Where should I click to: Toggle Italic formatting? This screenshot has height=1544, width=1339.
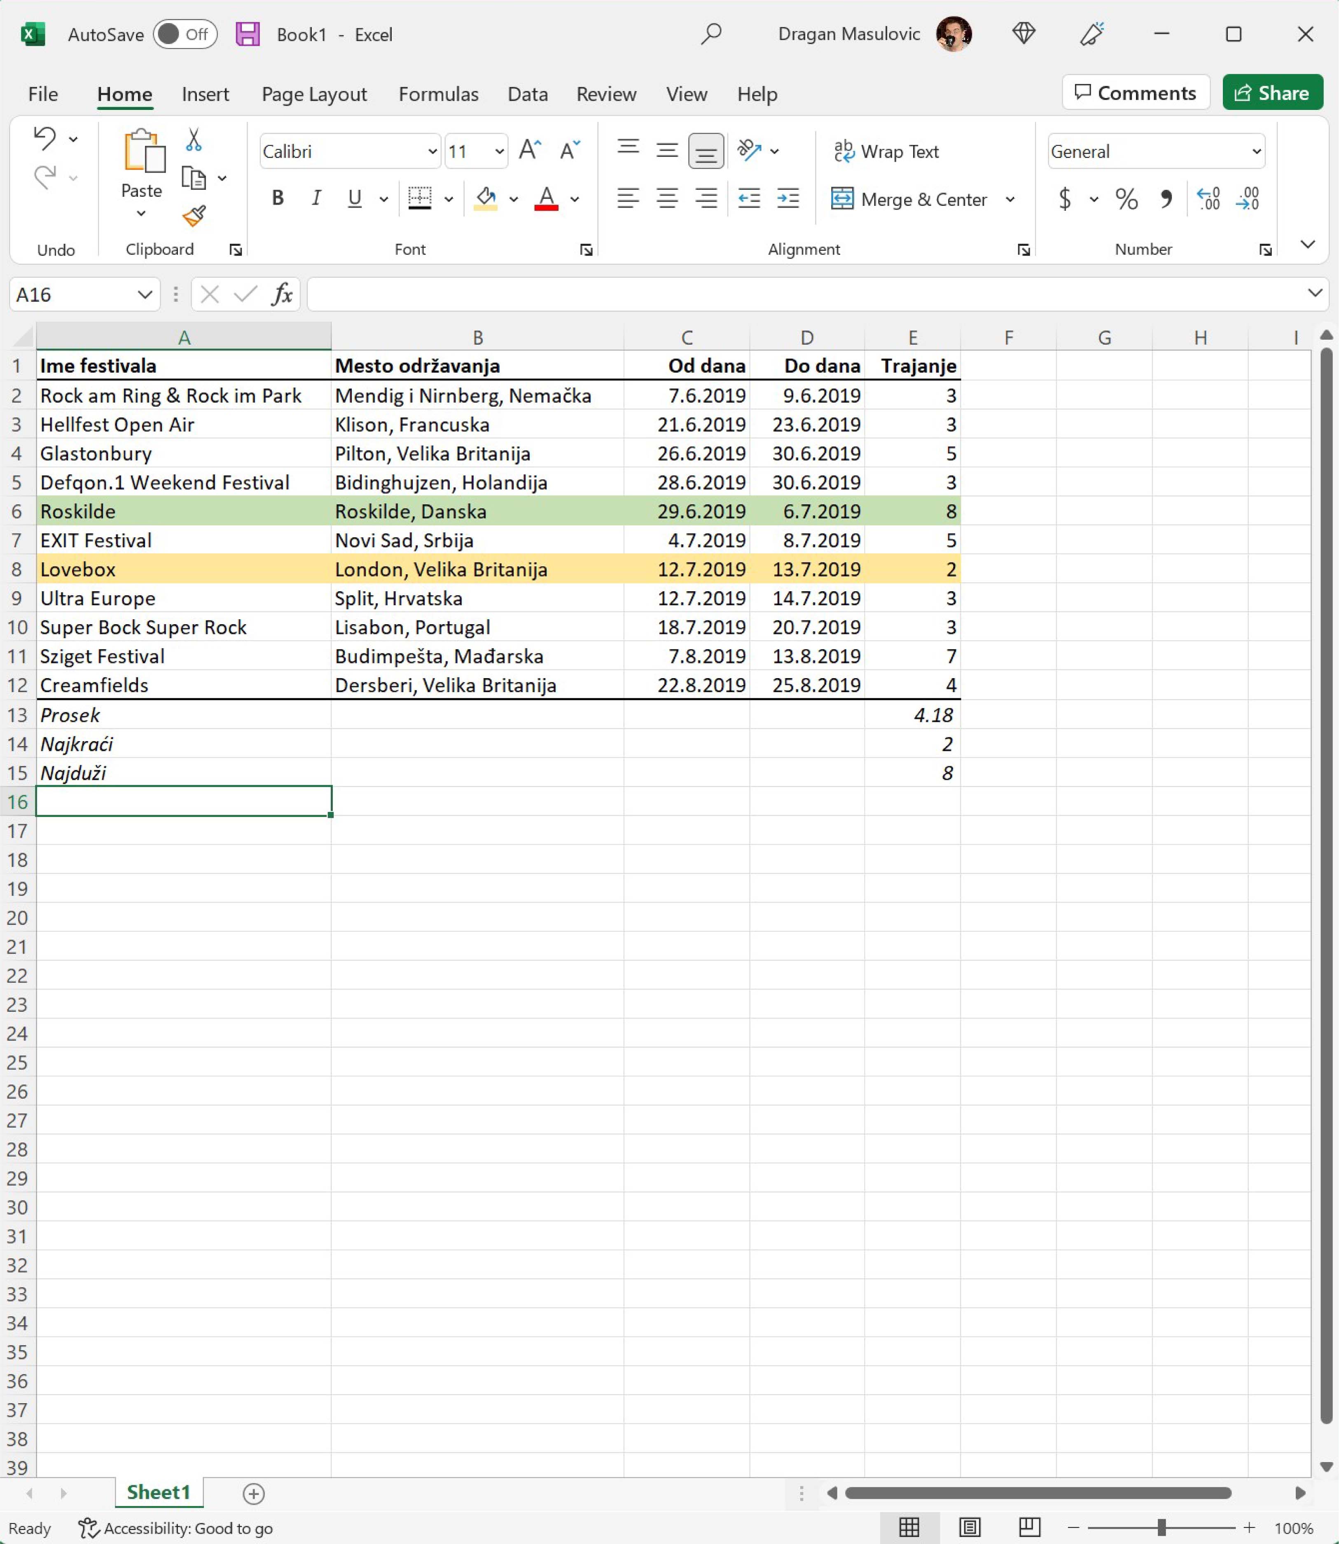pos(316,198)
